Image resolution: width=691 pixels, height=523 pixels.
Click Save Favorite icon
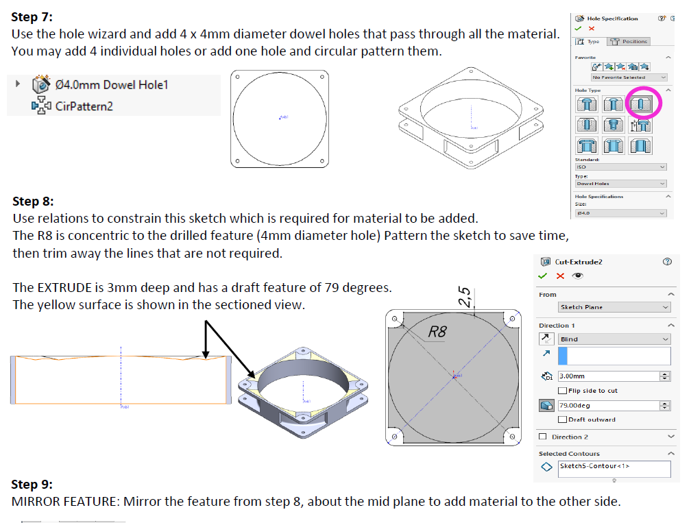(633, 67)
